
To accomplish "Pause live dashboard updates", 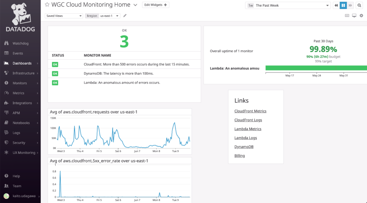I will pos(343,5).
